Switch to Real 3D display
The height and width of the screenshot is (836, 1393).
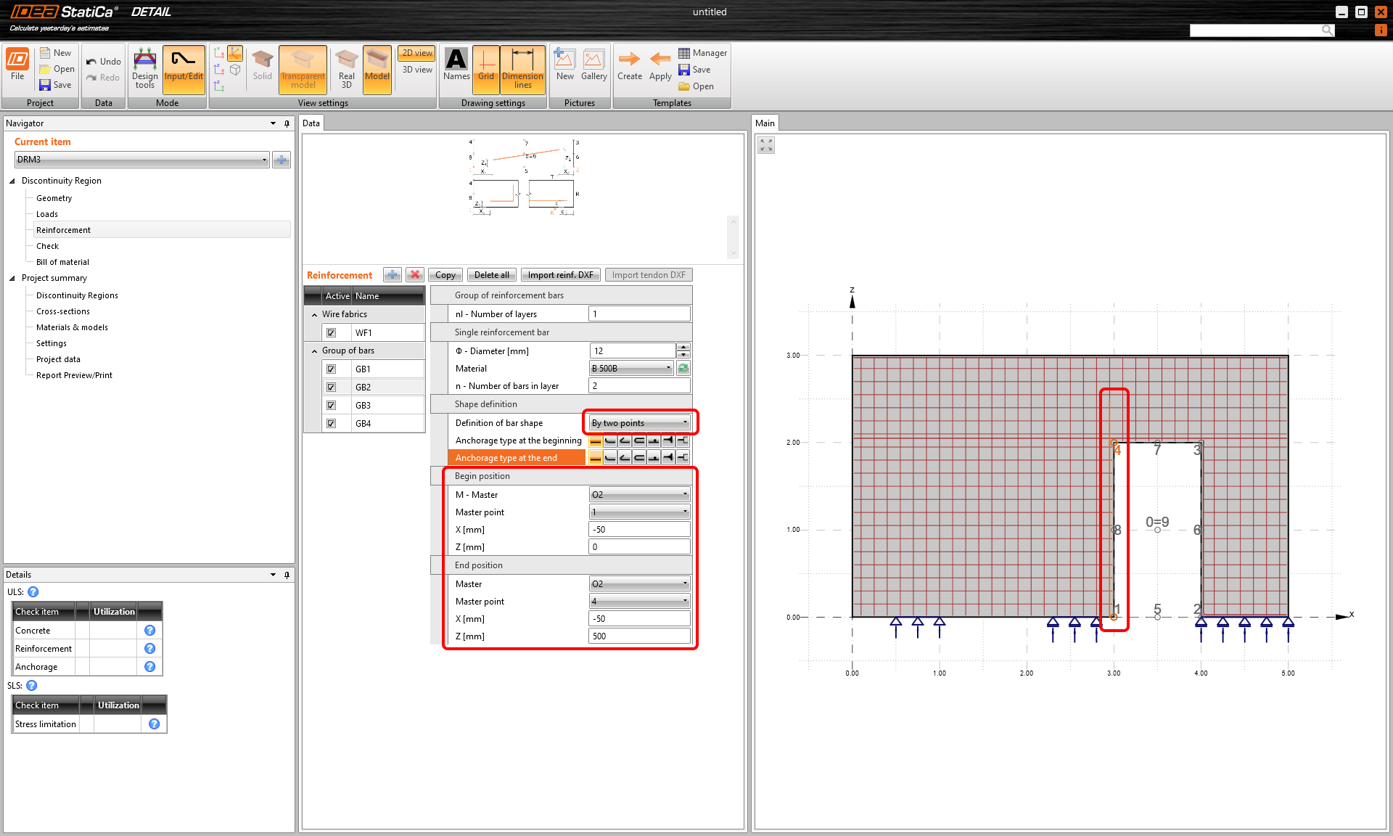345,69
